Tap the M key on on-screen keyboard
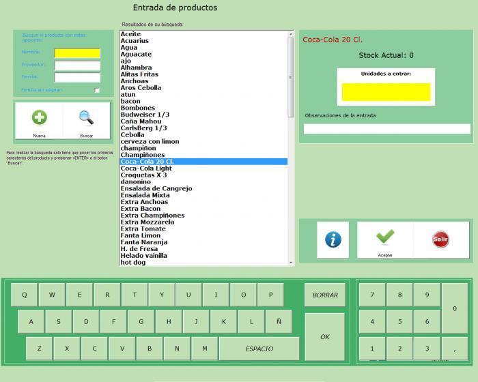Image resolution: width=478 pixels, height=382 pixels. tap(205, 349)
